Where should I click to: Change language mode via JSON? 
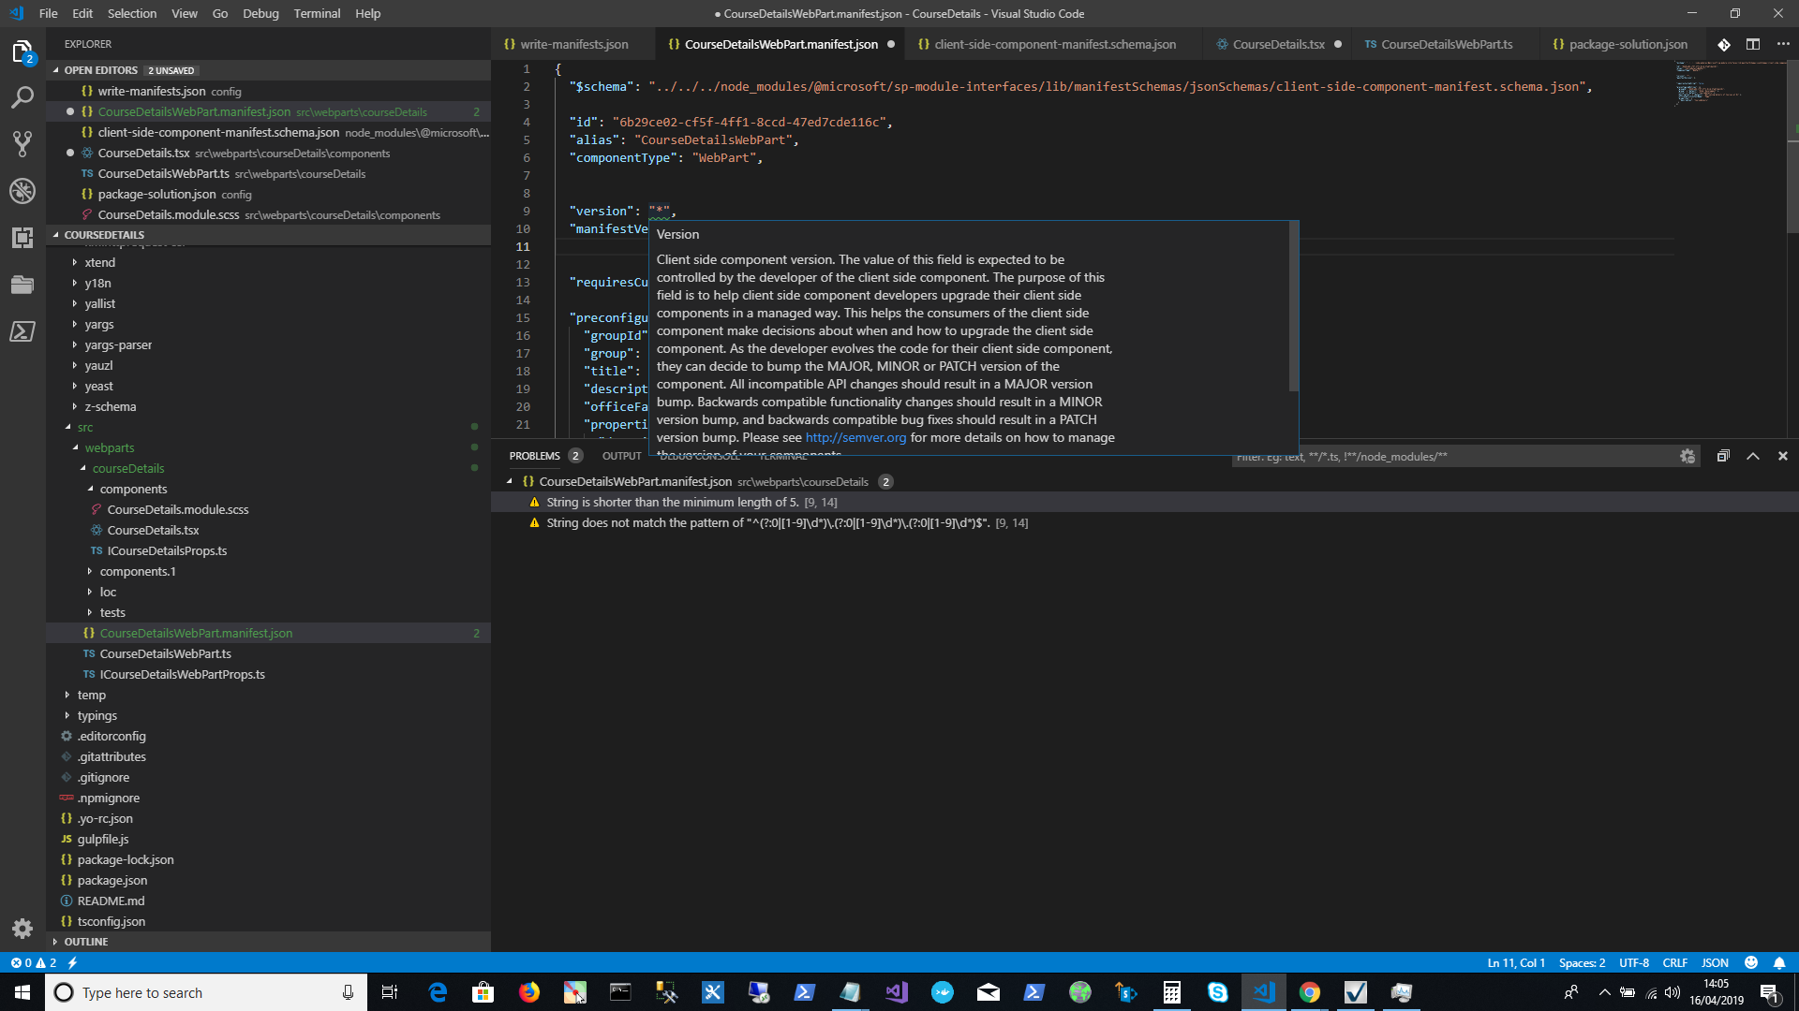pyautogui.click(x=1715, y=962)
